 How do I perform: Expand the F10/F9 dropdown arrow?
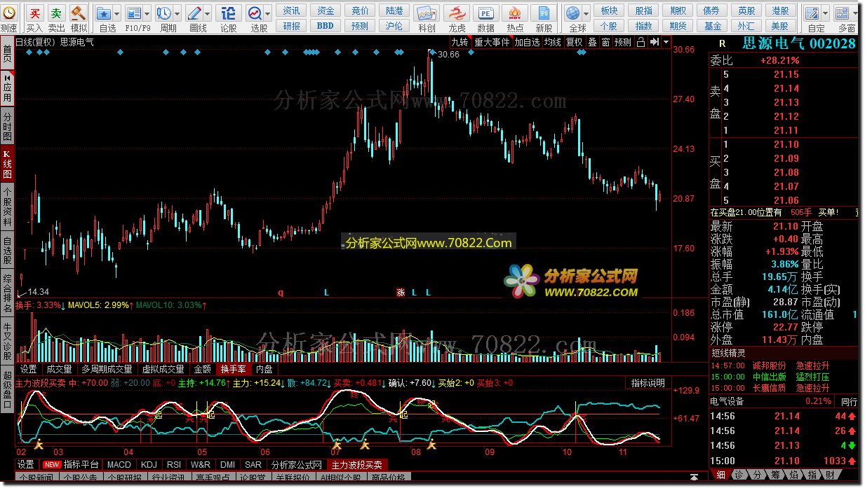147,13
